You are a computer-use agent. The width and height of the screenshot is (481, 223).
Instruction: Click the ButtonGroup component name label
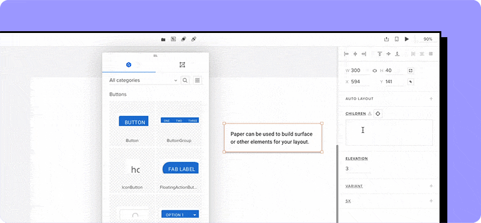tap(179, 141)
